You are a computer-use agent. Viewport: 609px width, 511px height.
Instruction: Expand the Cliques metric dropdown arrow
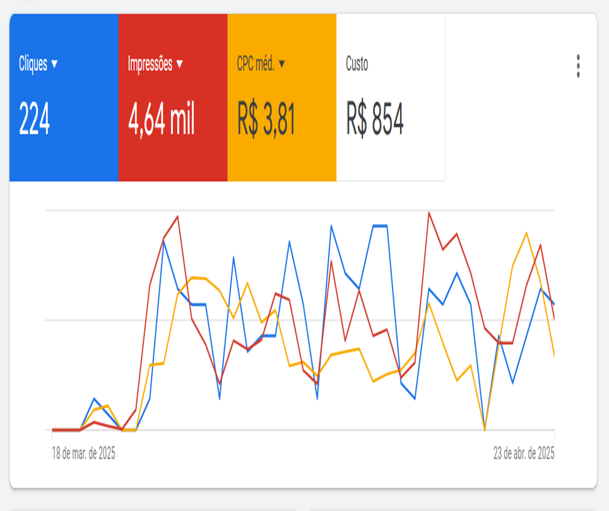coord(54,64)
